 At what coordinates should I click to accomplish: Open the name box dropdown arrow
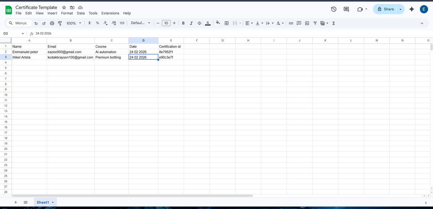tap(23, 33)
